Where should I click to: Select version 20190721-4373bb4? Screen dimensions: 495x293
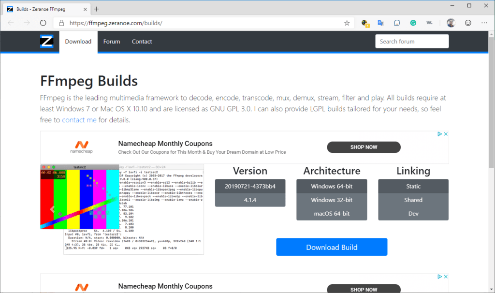pos(250,186)
